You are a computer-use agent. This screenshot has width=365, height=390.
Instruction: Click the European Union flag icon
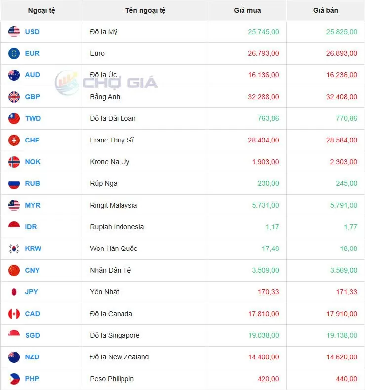click(14, 53)
